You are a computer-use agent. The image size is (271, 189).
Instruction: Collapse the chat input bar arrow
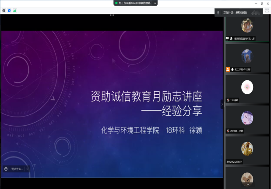[27, 169]
